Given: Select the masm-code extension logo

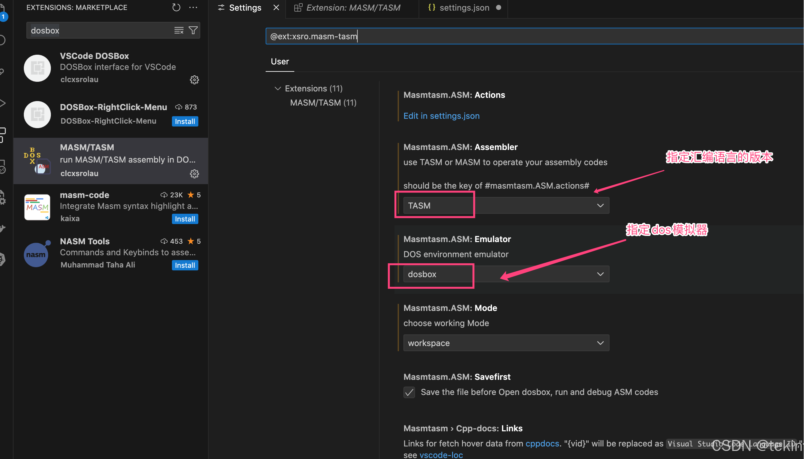Looking at the screenshot, I should tap(37, 207).
